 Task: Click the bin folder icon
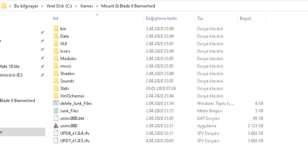(56, 28)
